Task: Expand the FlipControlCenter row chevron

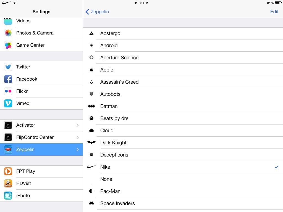Action: 78,137
